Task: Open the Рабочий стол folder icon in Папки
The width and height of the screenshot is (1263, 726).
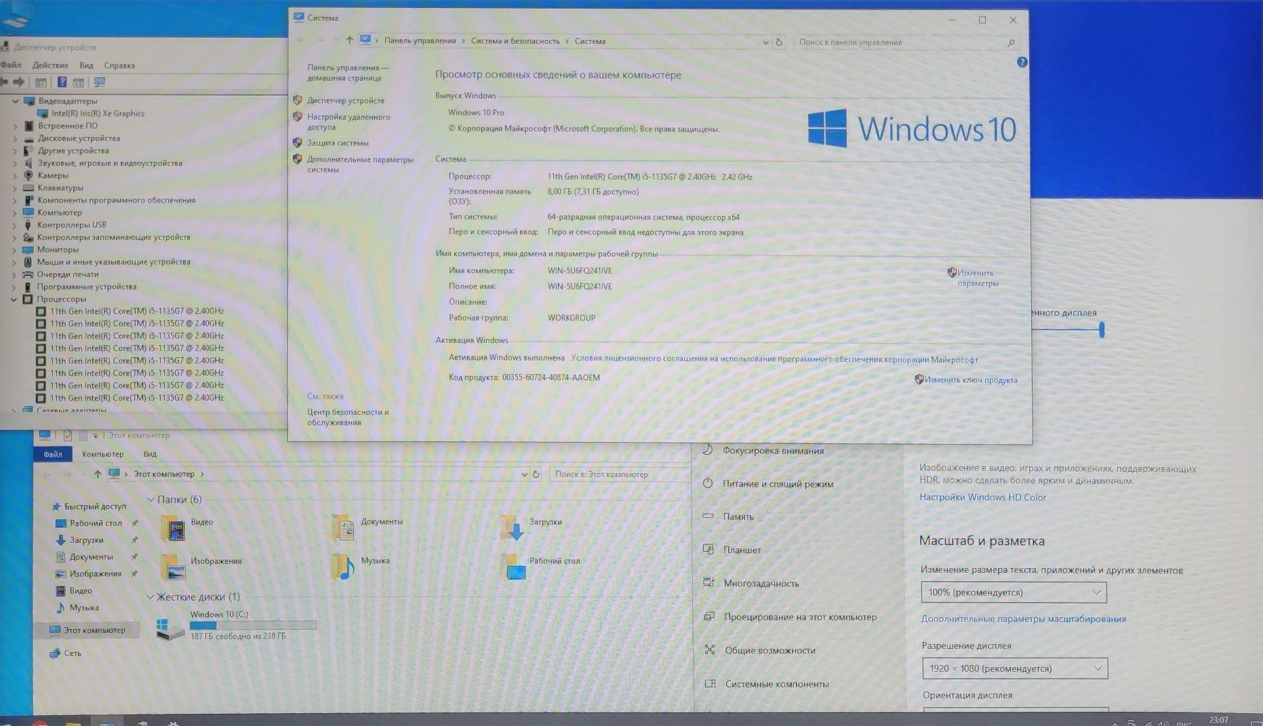Action: pos(513,567)
